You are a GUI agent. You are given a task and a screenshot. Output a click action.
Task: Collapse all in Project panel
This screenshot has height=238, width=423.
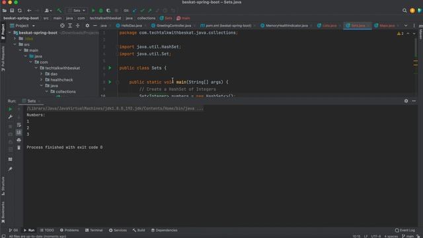[78, 26]
